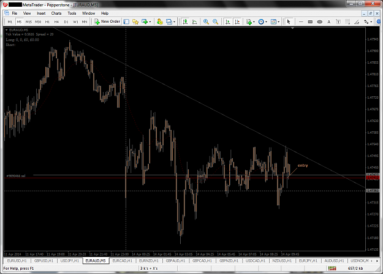
Task: Open the Help menu
Action: pyautogui.click(x=105, y=13)
